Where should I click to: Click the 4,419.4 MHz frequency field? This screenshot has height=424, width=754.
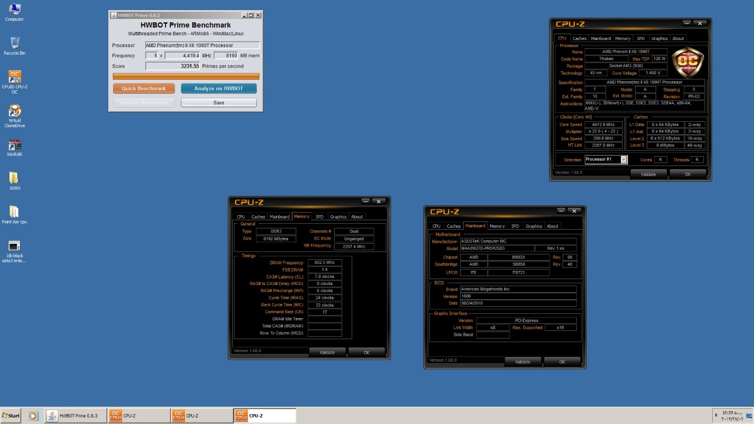(182, 55)
